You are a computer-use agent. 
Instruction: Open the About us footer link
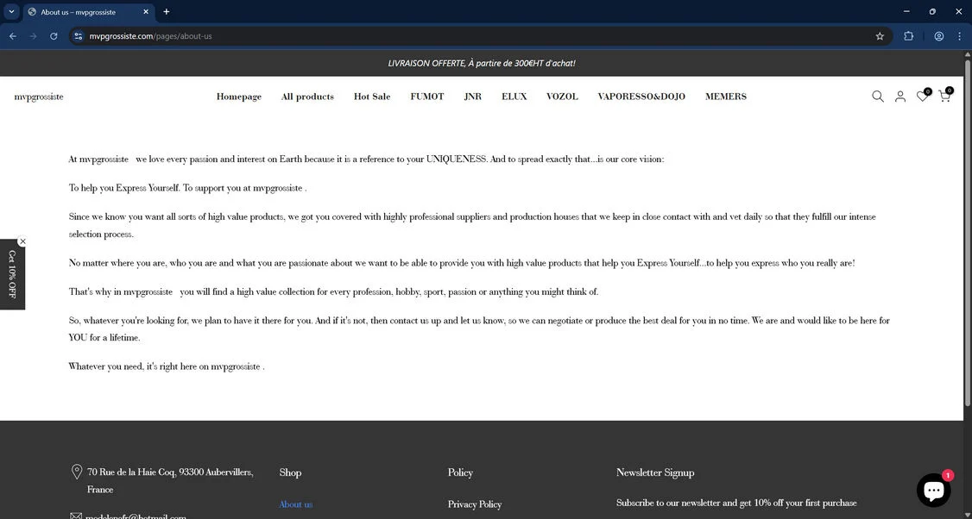(296, 504)
